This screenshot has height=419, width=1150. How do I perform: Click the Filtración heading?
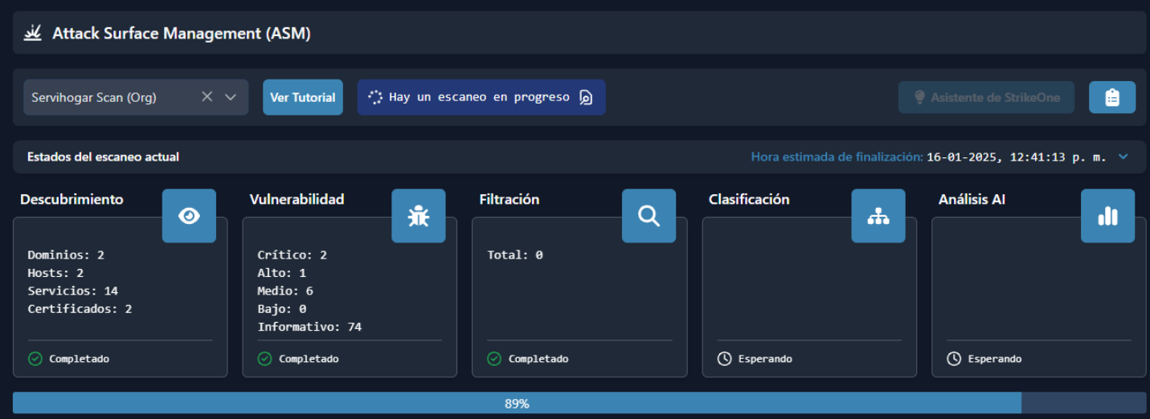[x=509, y=199]
